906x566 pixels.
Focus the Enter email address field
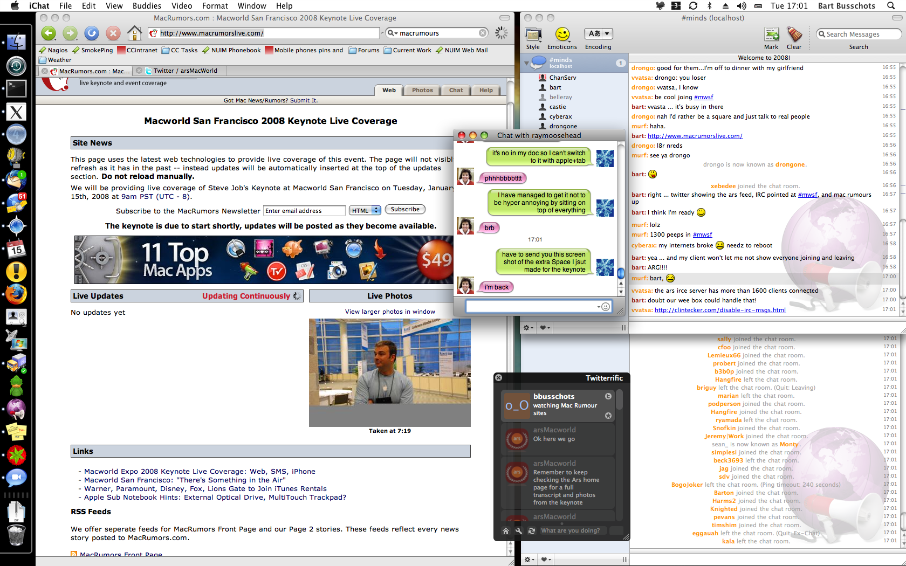coord(304,211)
